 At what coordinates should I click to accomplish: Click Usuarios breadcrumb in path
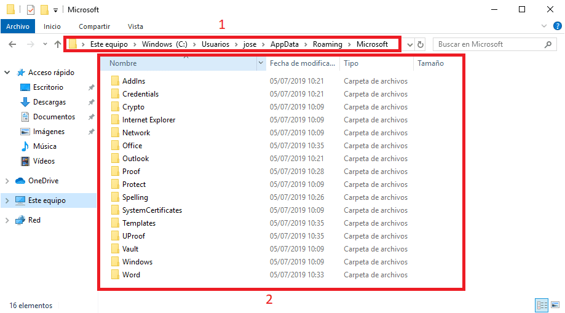(215, 44)
